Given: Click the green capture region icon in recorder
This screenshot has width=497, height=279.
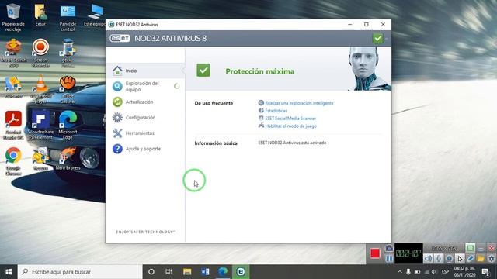Looking at the screenshot, I should (470, 248).
